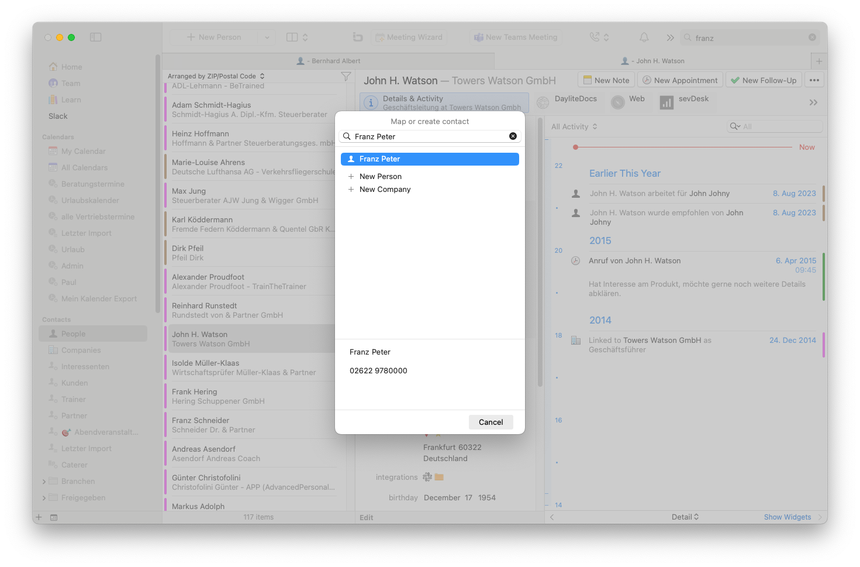This screenshot has height=567, width=860.
Task: Select Abendveranstalt... smart list
Action: pos(94,432)
